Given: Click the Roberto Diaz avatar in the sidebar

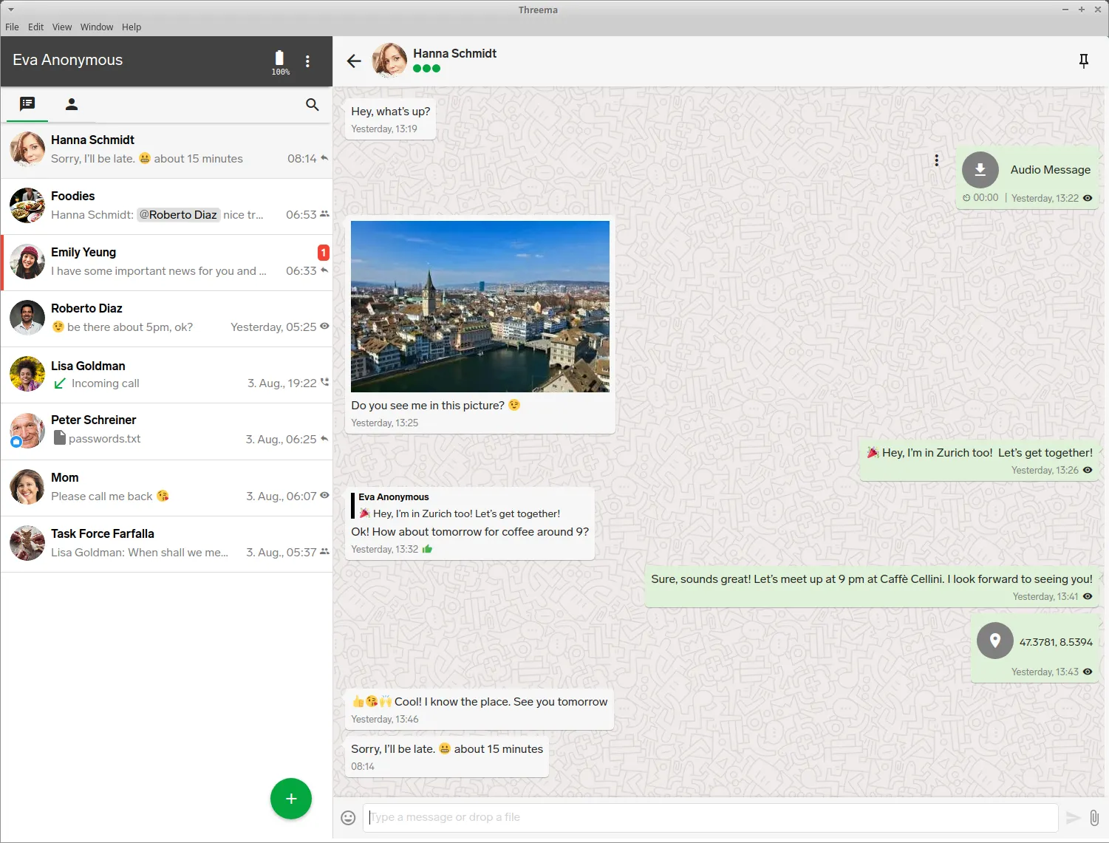Looking at the screenshot, I should [27, 318].
